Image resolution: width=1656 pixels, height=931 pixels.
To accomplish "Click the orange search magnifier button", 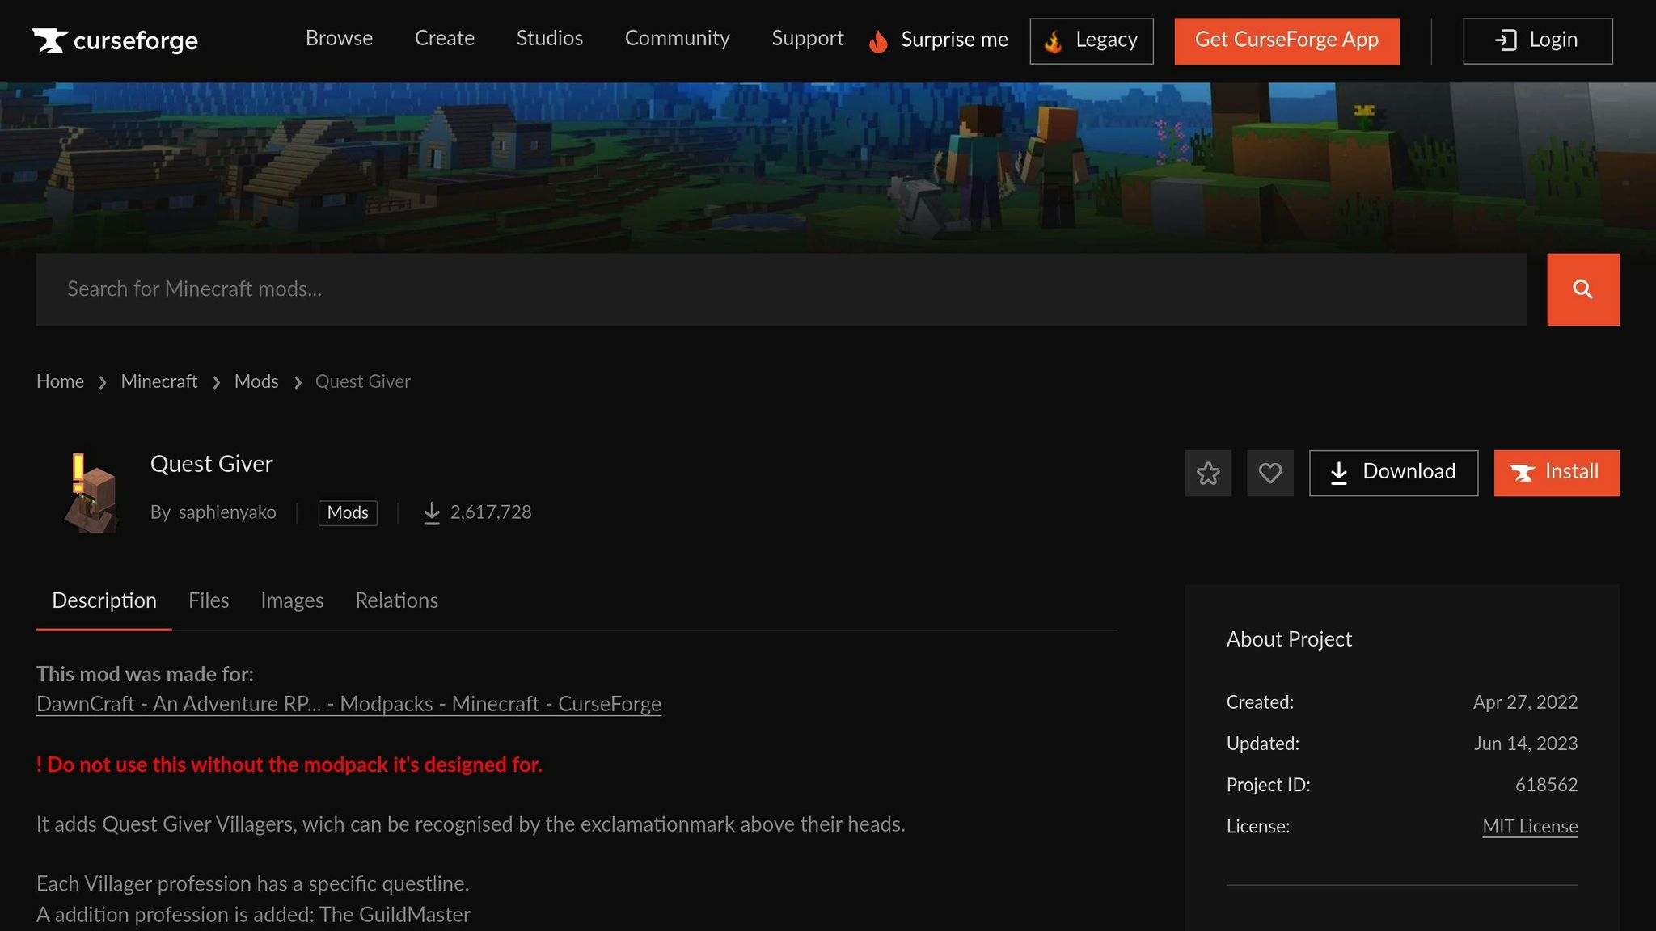I will (1583, 289).
